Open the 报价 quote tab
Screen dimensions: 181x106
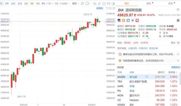[127, 4]
